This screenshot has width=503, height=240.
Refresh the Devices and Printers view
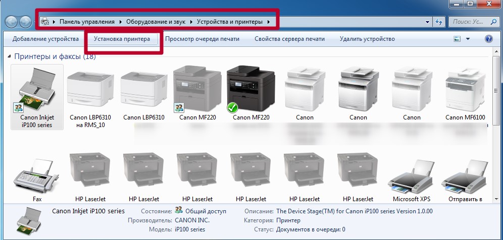[x=438, y=22]
